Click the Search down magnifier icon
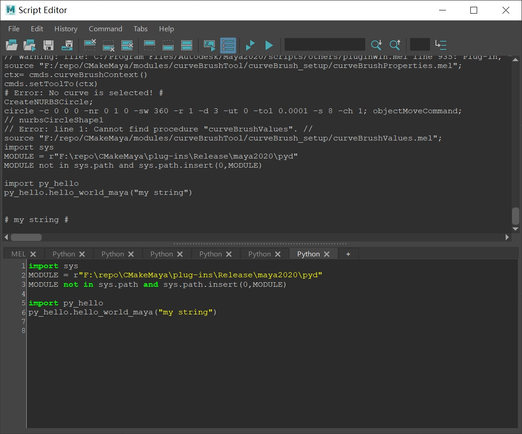The width and height of the screenshot is (522, 434). pos(376,45)
